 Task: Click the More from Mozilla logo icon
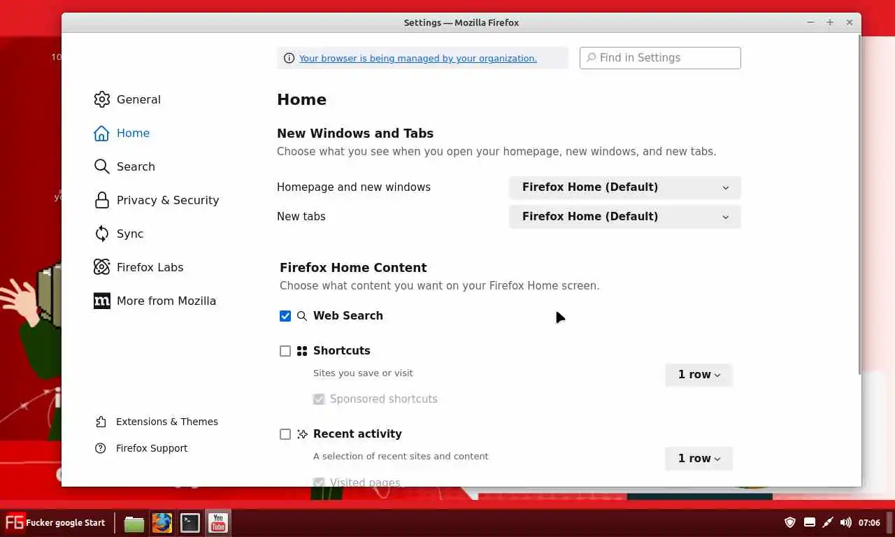tap(102, 301)
